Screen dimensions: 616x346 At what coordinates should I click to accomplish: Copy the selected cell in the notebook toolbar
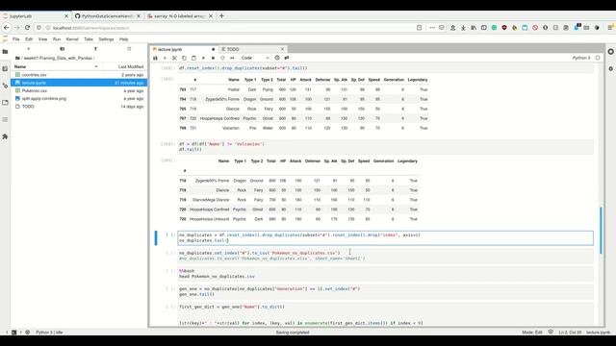[x=184, y=58]
